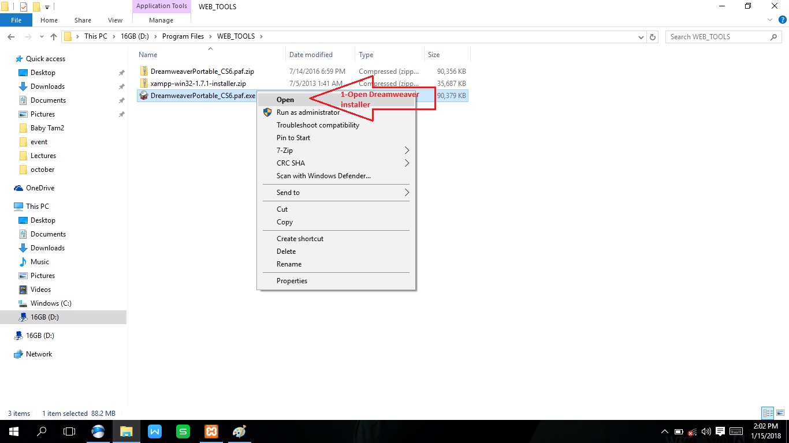Select Run as administrator from the context menu
789x443 pixels.
pos(308,112)
